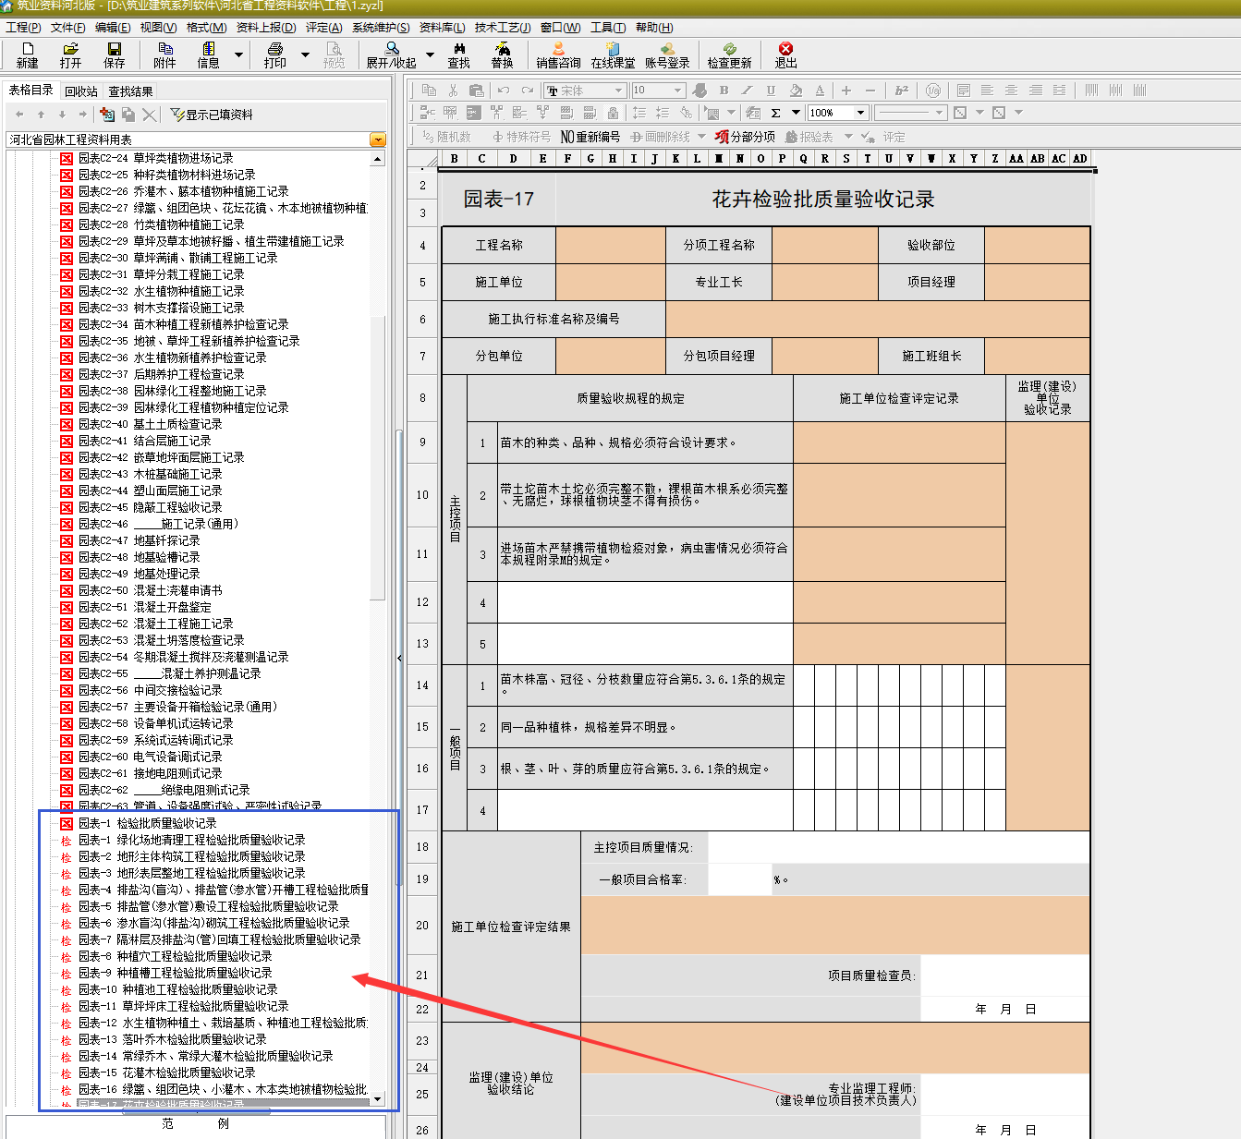Switch to 查找结果 tab
Image resolution: width=1241 pixels, height=1139 pixels.
coord(130,91)
